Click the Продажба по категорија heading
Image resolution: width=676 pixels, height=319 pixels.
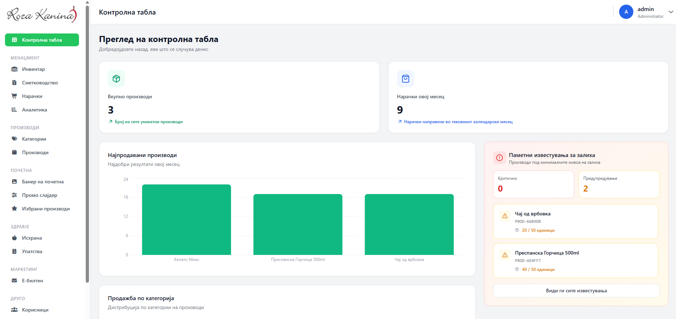point(141,298)
